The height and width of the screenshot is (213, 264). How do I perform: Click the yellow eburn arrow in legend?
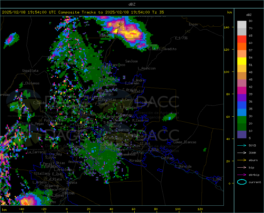(x=242, y=160)
